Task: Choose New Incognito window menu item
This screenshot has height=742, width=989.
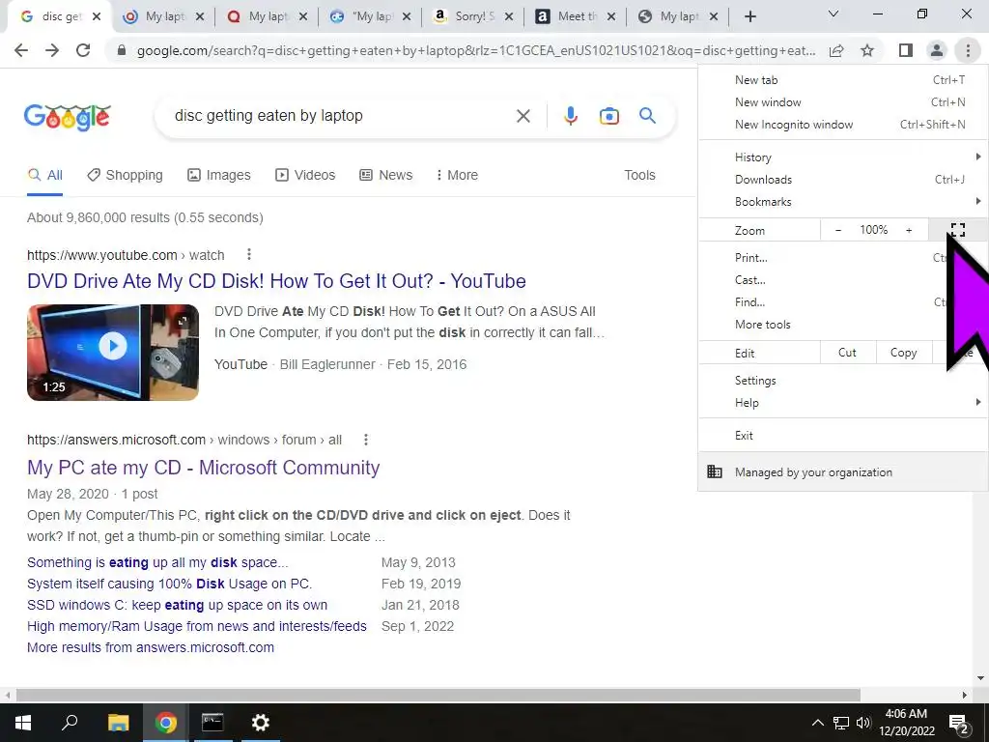Action: [x=843, y=125]
